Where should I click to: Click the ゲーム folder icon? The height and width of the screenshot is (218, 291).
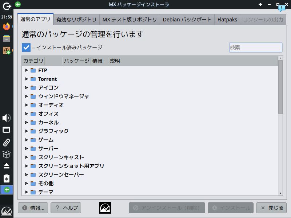pos(33,140)
